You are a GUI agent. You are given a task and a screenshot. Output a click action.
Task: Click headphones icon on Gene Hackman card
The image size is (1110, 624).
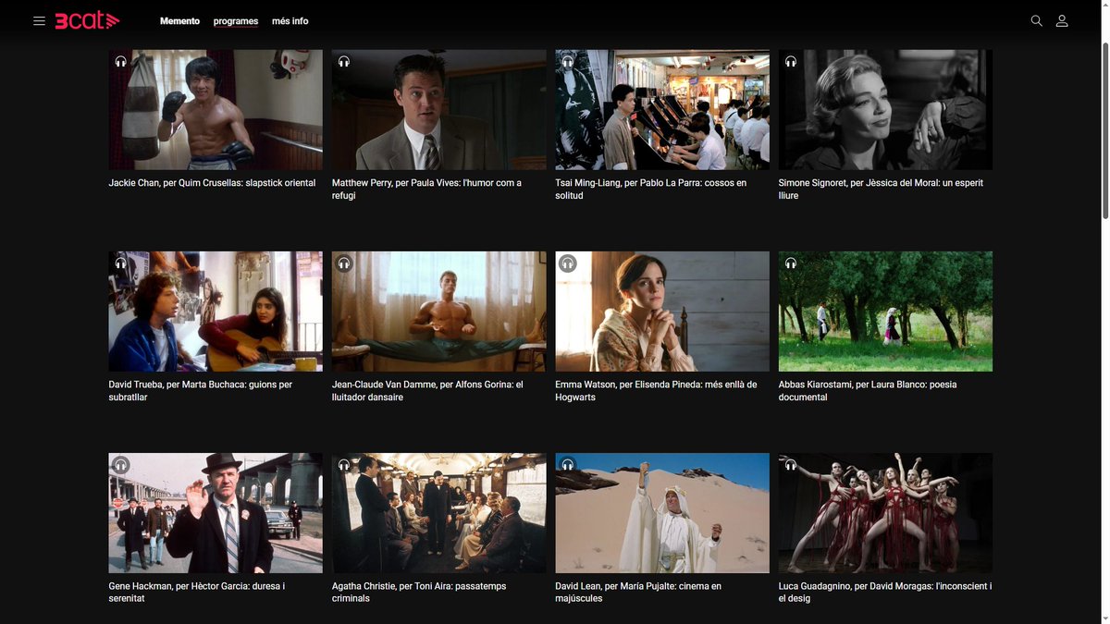click(121, 465)
